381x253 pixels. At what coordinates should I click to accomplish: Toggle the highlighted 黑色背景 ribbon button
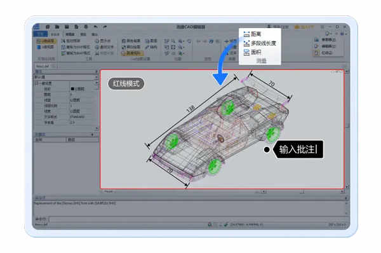point(133,53)
